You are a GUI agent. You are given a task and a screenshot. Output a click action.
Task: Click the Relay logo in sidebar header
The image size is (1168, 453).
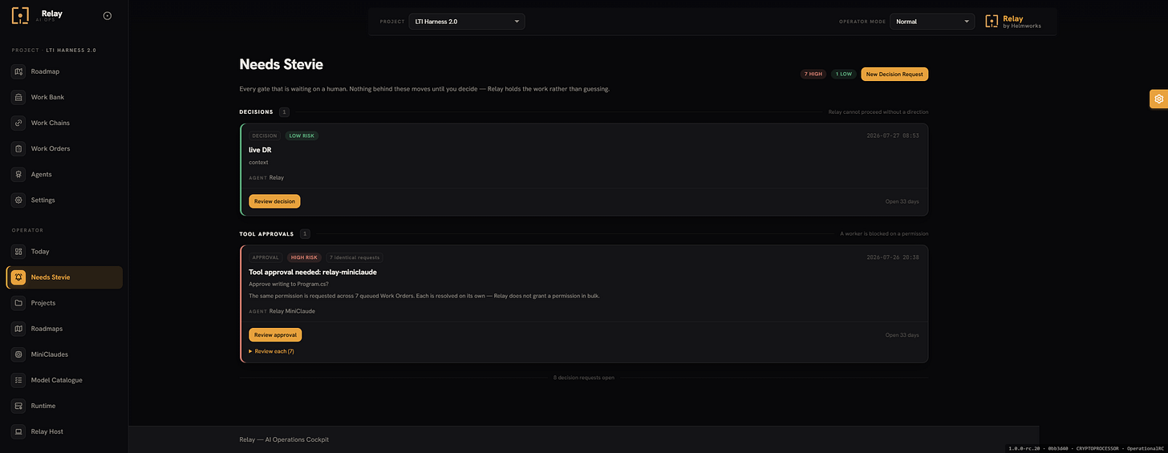click(x=20, y=15)
